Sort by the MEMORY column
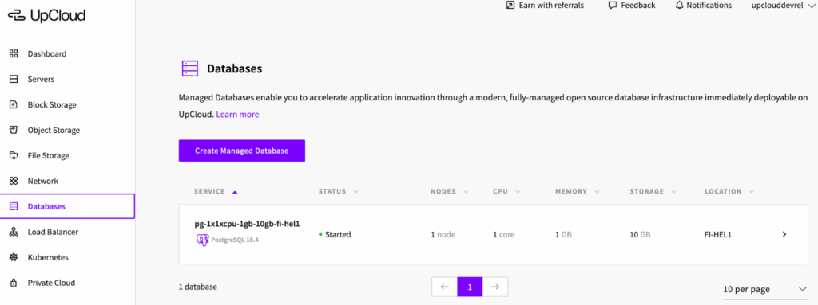 click(577, 192)
